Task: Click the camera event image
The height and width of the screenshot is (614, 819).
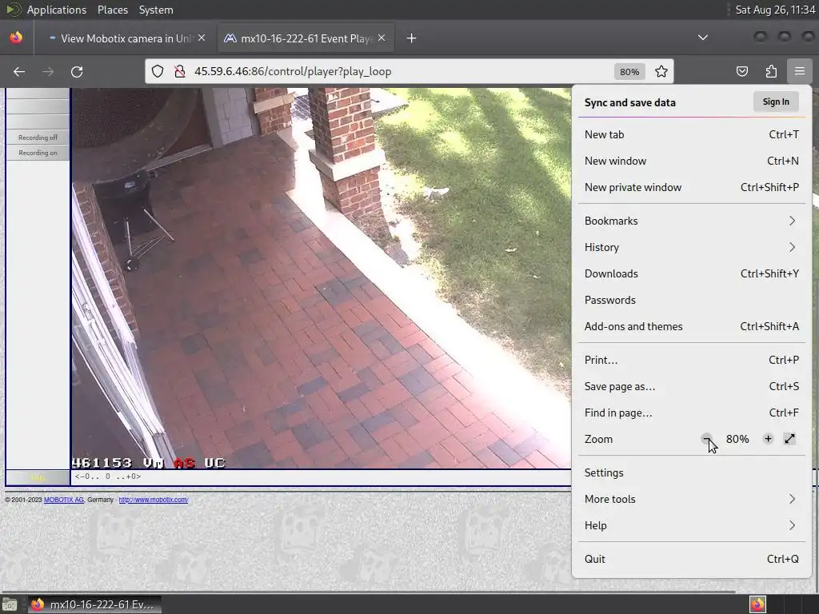Action: (321, 277)
